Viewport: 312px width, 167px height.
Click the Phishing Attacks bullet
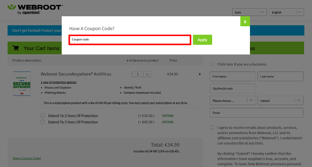pyautogui.click(x=55, y=93)
